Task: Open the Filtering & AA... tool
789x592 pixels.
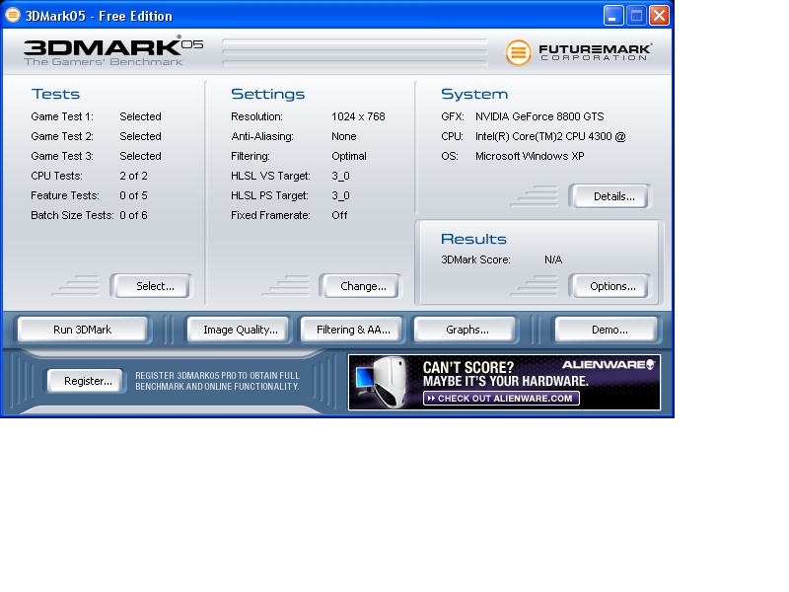Action: point(353,330)
